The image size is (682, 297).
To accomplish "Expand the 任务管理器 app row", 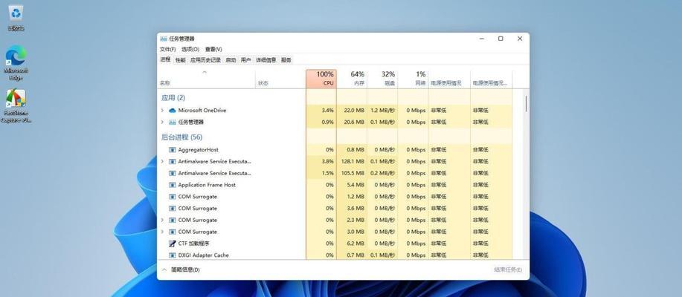I will [x=162, y=122].
